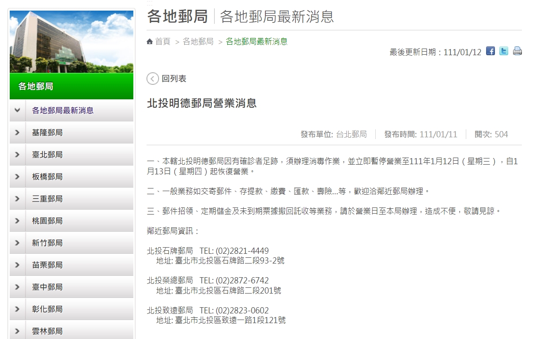Click paragraph 三 about 郵件招領

325,211
